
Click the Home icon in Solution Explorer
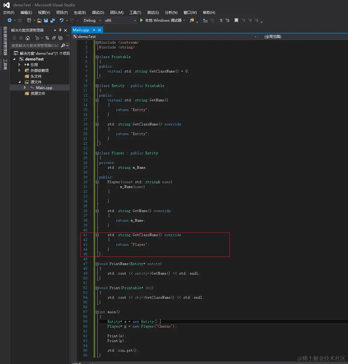coord(28,38)
